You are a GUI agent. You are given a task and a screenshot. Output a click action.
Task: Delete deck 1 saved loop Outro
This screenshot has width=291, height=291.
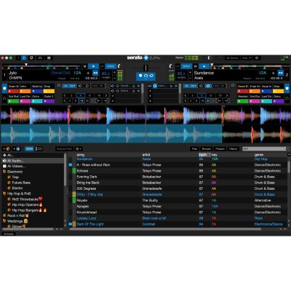click(x=138, y=91)
